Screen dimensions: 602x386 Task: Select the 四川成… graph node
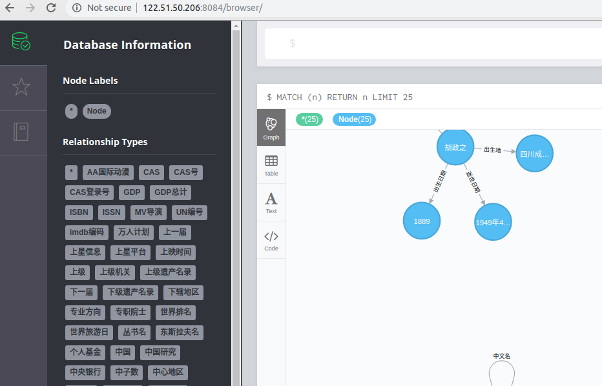pos(534,154)
